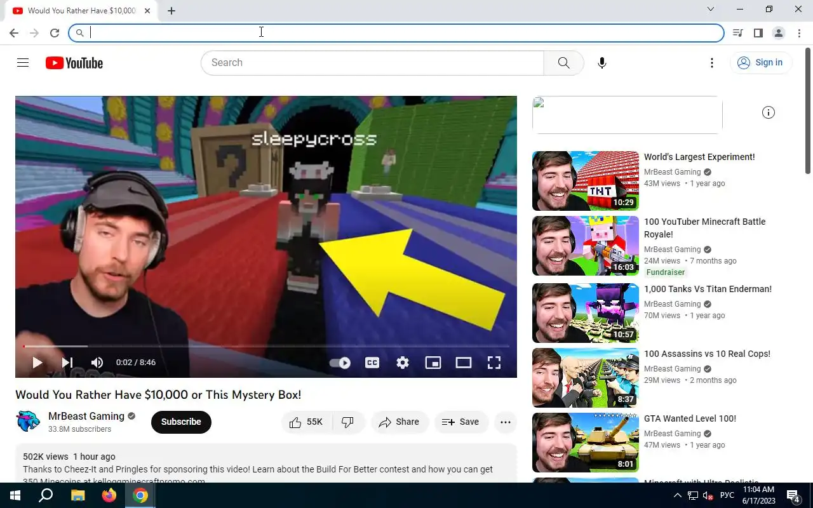Open media controls icon in toolbar
This screenshot has height=508, width=813.
coord(737,33)
